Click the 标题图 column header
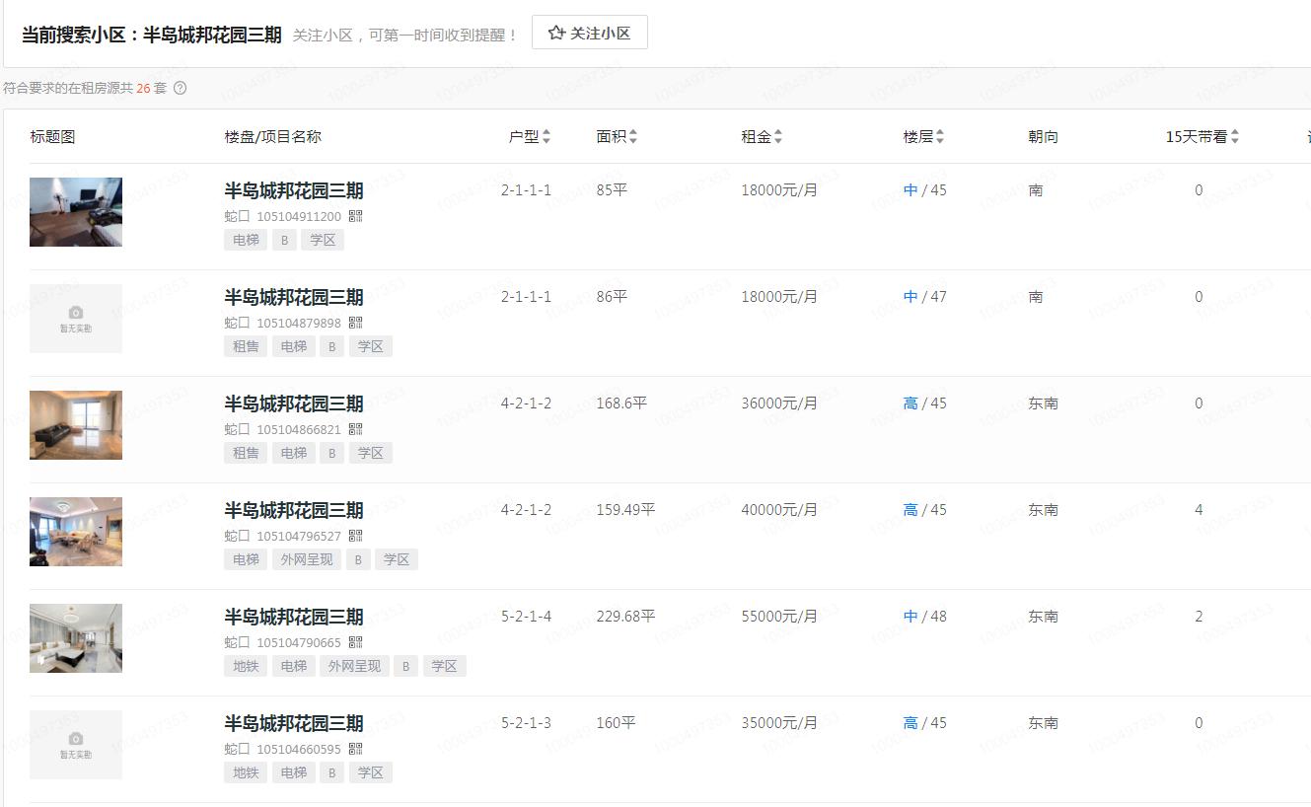Screen dimensions: 1311x807 [x=52, y=137]
